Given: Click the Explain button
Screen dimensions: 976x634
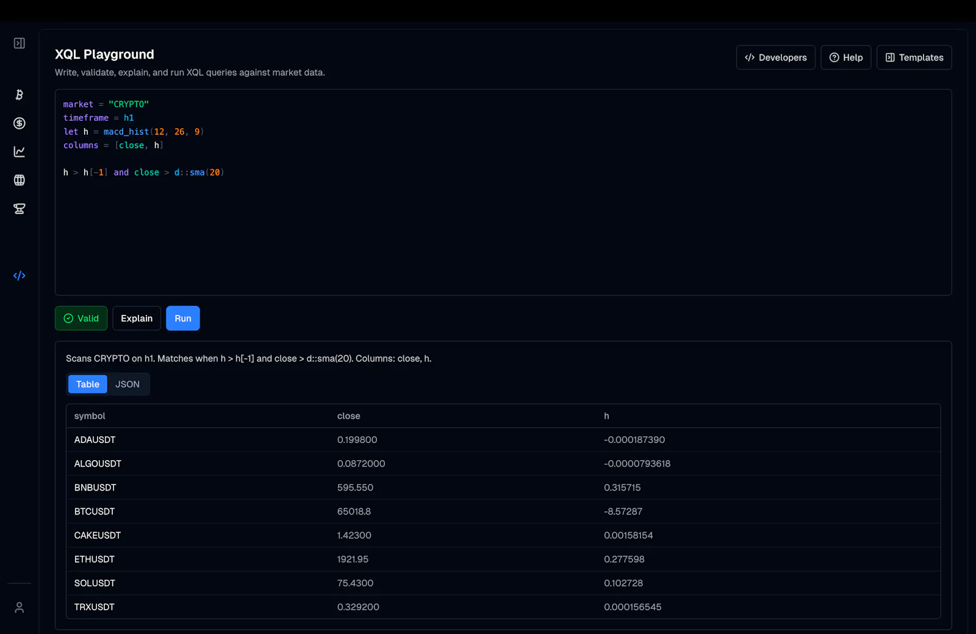Looking at the screenshot, I should tap(137, 319).
